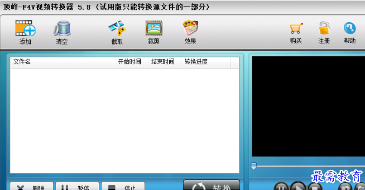The height and width of the screenshot is (190, 365).
Task: Click the preview player's pause button
Action: tap(281, 187)
